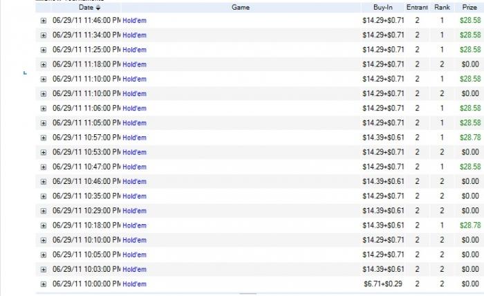Open the Hold'em link for 11:05:00 PM
Image resolution: width=484 pixels, height=296 pixels.
(134, 123)
